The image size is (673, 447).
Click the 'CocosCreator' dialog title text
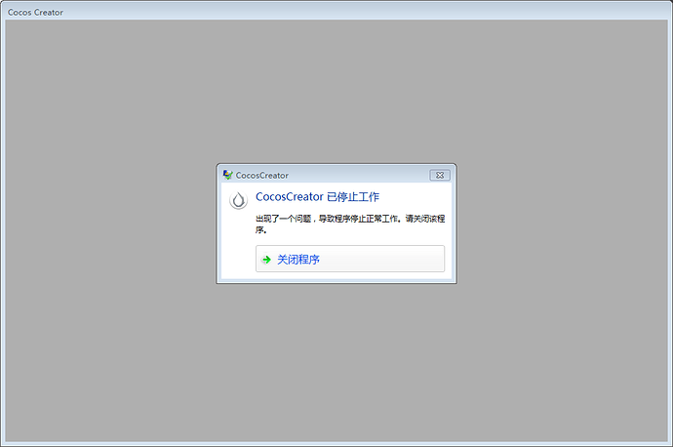tap(261, 176)
